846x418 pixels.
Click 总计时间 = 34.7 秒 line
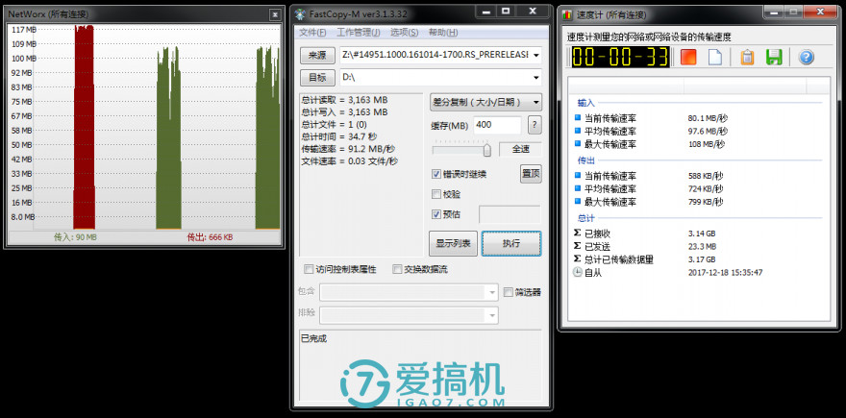pos(338,137)
